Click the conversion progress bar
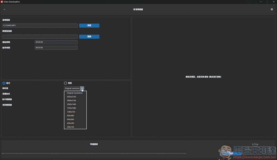Viewport: 277px width, 160px height. click(x=94, y=153)
